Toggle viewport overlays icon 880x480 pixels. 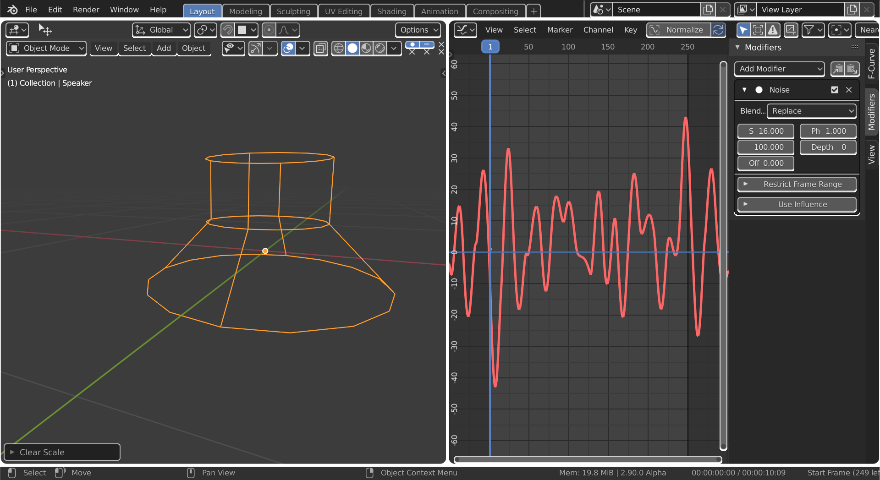[288, 48]
